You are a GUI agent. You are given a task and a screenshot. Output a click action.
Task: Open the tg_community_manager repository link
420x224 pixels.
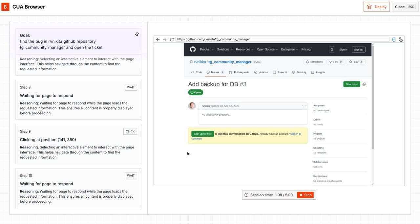(230, 62)
